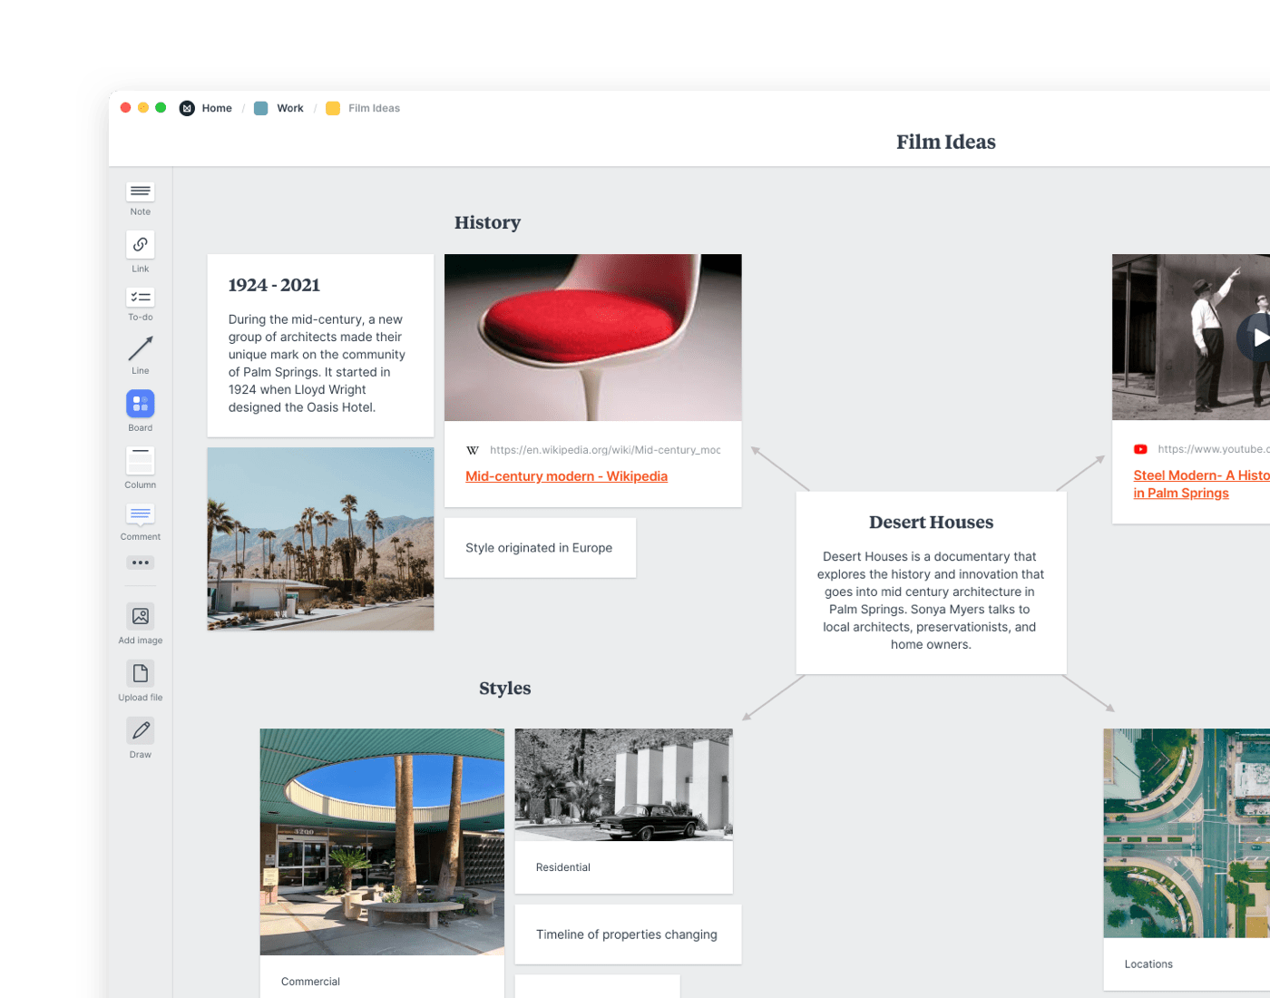Expand more tools via three-dots button
Viewport: 1270px width, 998px height.
click(x=140, y=563)
